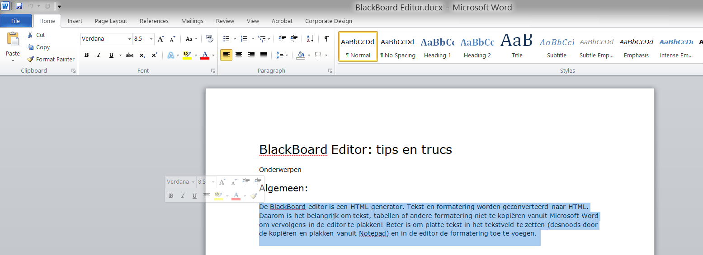The image size is (703, 255).
Task: Click the Cut scissors icon in Clipboard
Action: [x=30, y=35]
